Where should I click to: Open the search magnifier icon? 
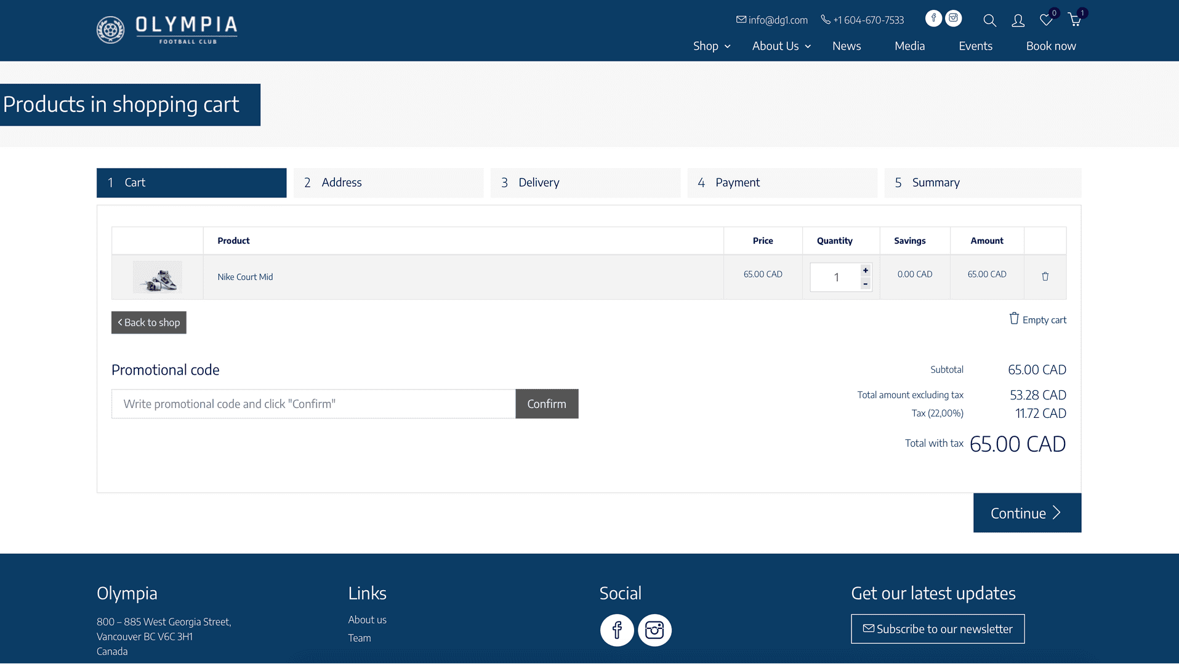pyautogui.click(x=989, y=20)
